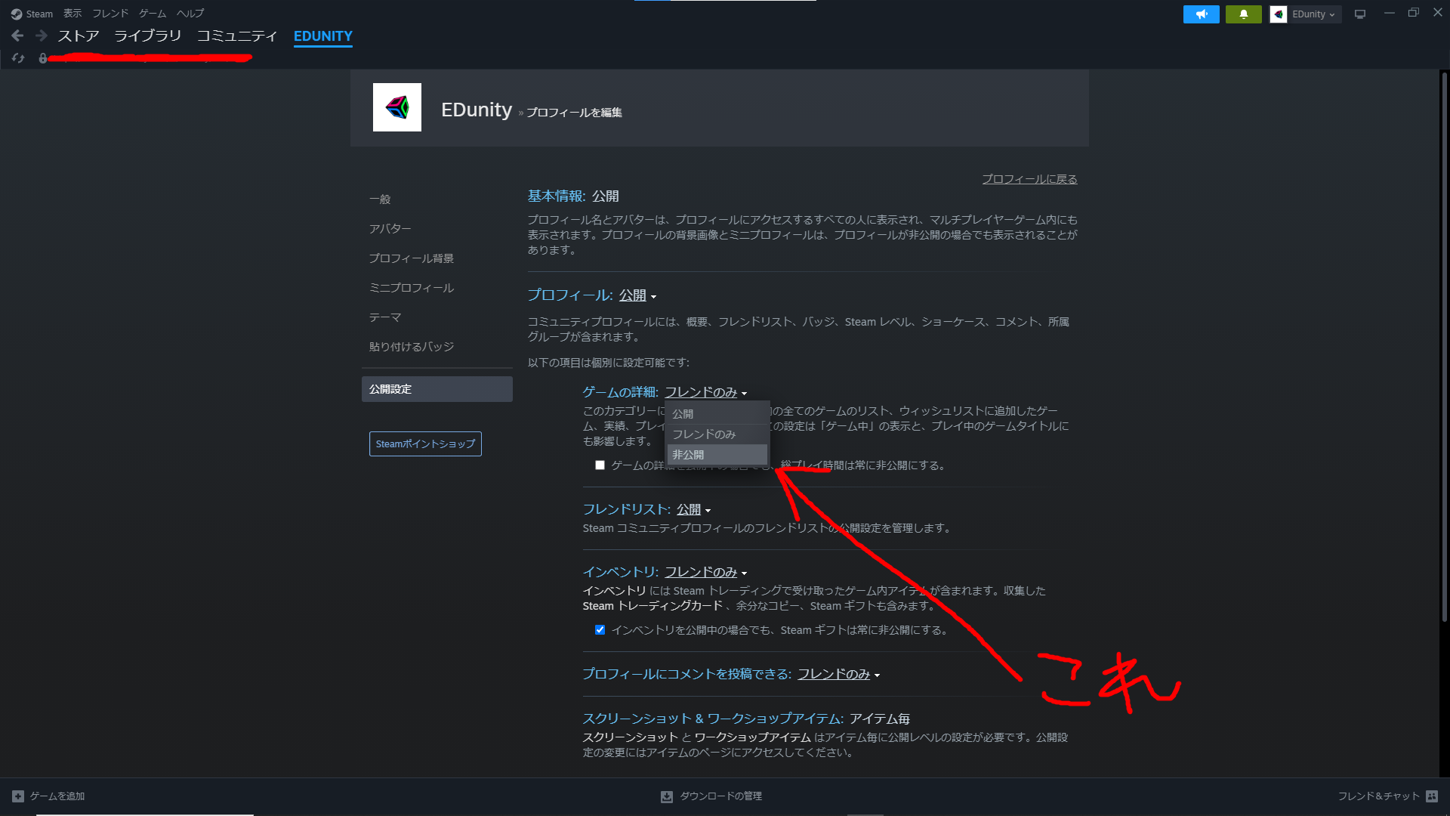Viewport: 1450px width, 816px height.
Task: Click the EDunity avatar thumbnail in the header
Action: pyautogui.click(x=1279, y=14)
